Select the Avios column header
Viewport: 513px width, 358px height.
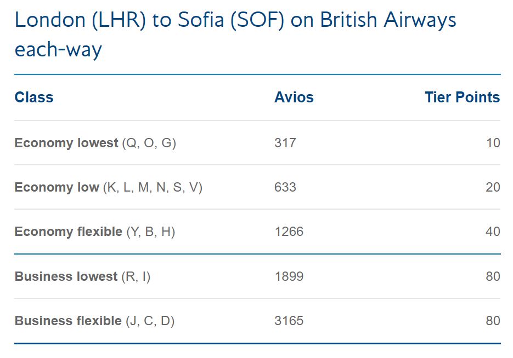(294, 97)
